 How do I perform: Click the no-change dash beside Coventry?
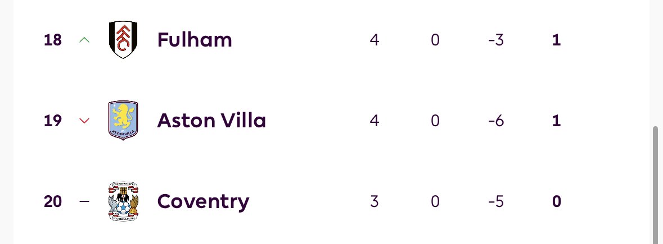pos(84,201)
